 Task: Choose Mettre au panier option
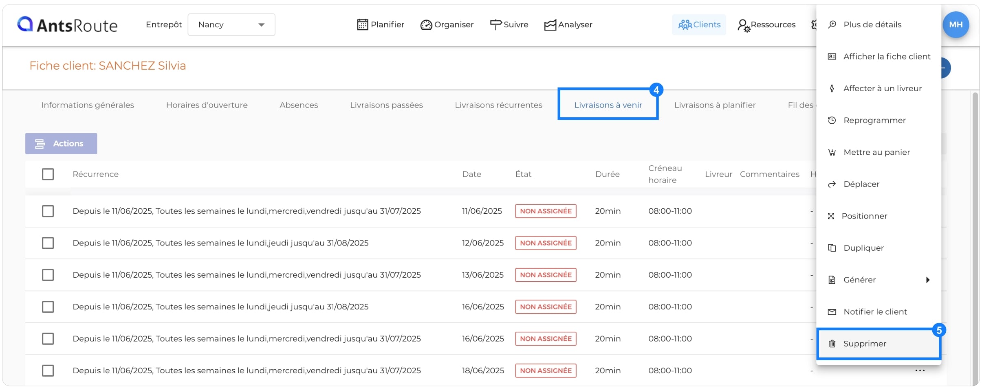tap(879, 152)
